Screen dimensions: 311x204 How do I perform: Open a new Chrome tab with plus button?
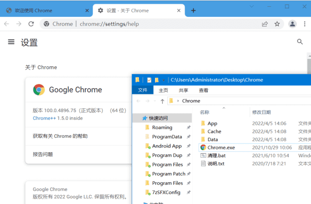193,11
